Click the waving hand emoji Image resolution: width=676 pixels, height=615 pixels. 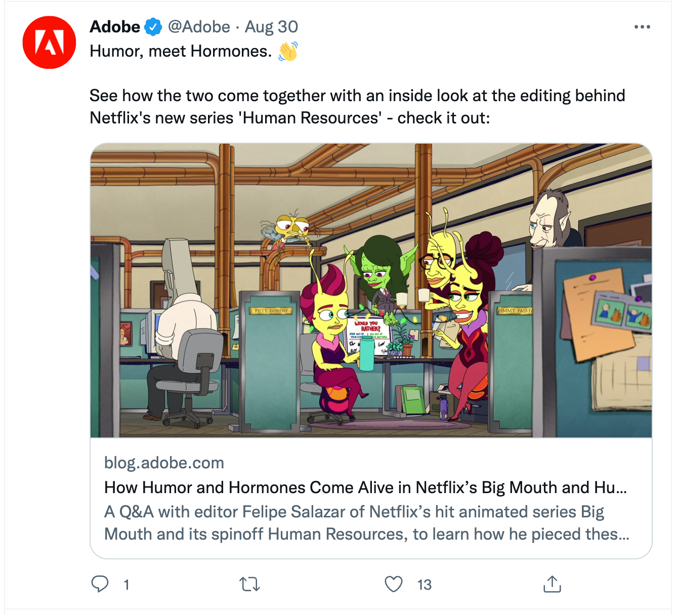click(x=288, y=51)
